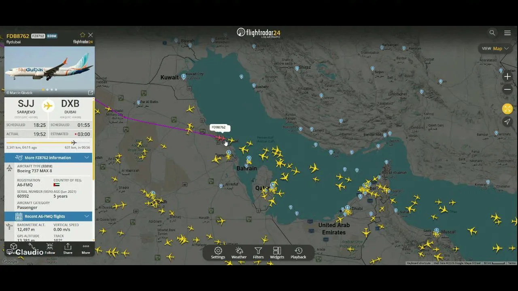Click the Bushehr airport pin

click(254, 86)
